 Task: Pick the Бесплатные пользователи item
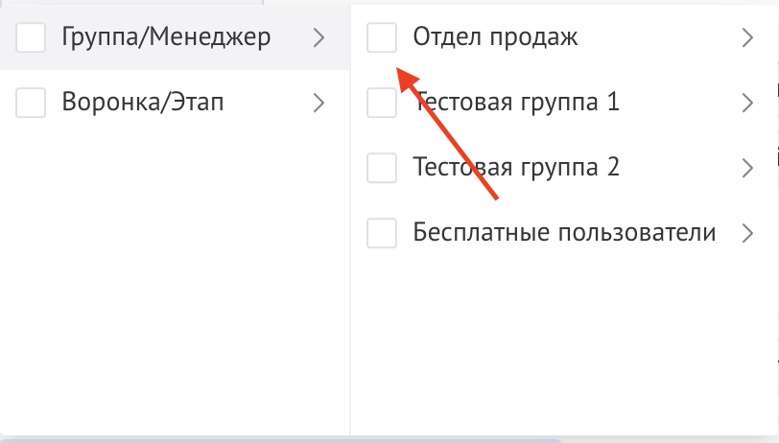(x=564, y=233)
